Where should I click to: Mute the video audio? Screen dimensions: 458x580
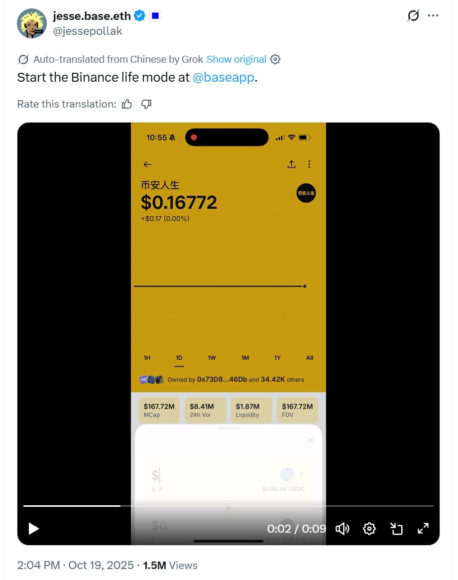(x=342, y=529)
